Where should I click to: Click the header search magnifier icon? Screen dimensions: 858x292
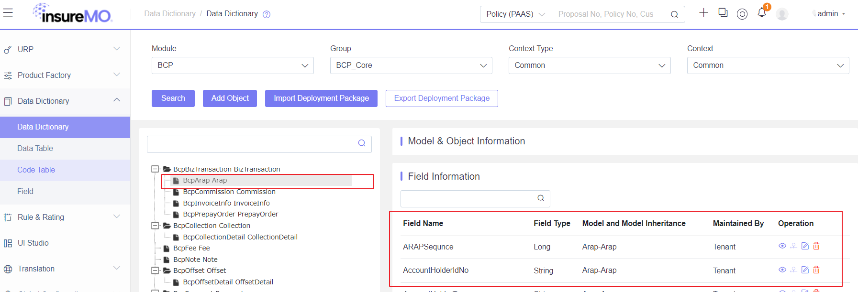tap(674, 14)
